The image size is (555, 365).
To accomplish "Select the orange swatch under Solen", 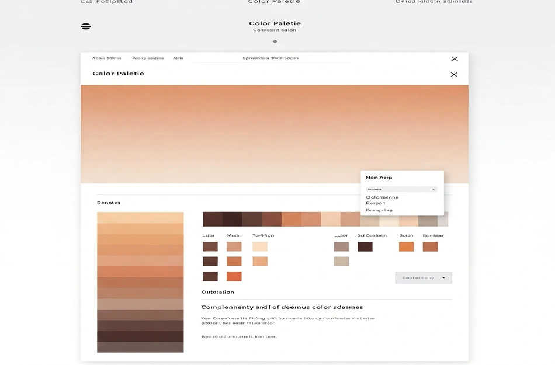I will tap(406, 247).
